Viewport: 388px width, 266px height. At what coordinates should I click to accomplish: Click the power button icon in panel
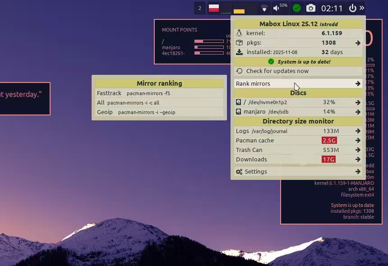click(352, 8)
